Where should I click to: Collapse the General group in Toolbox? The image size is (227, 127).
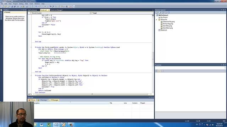pyautogui.click(x=5, y=12)
